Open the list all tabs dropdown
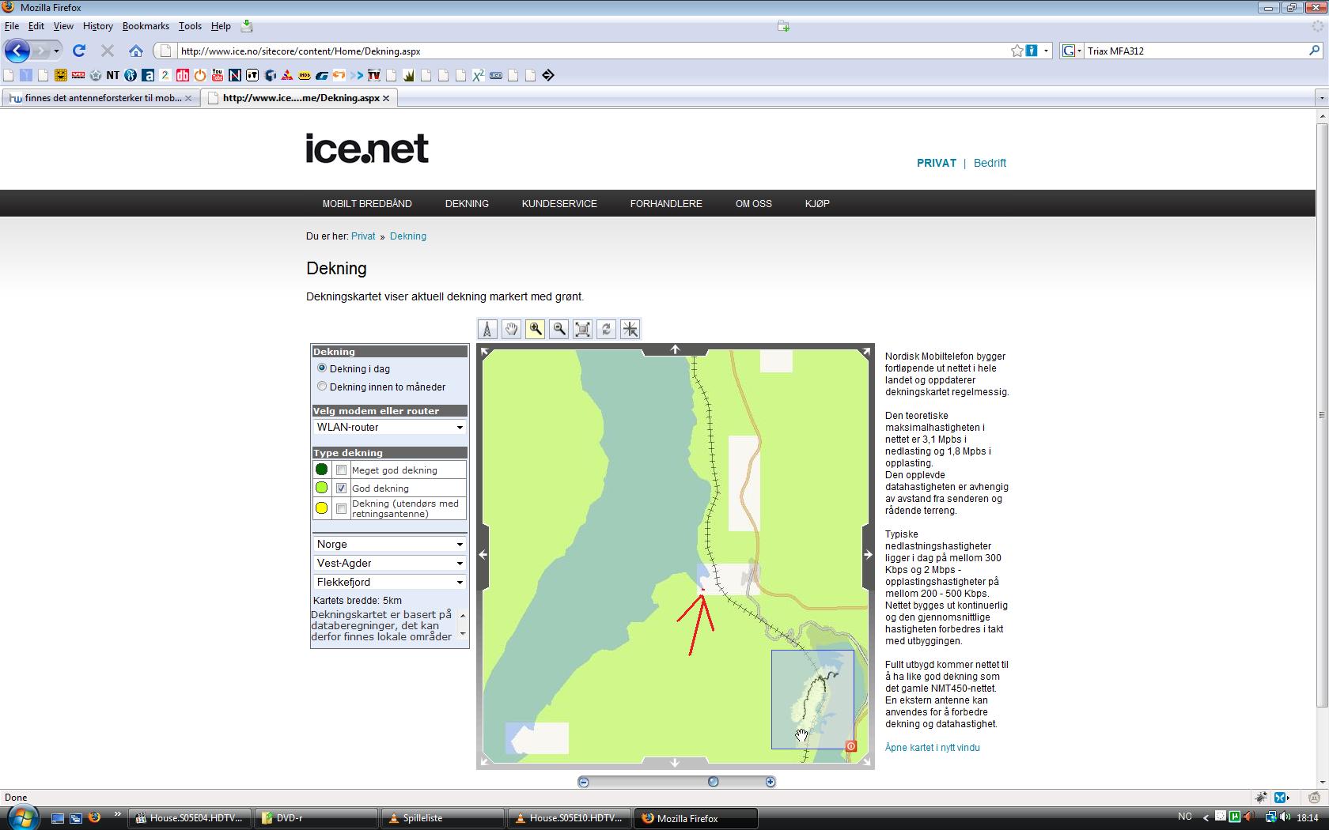Image resolution: width=1329 pixels, height=830 pixels. 1321,98
